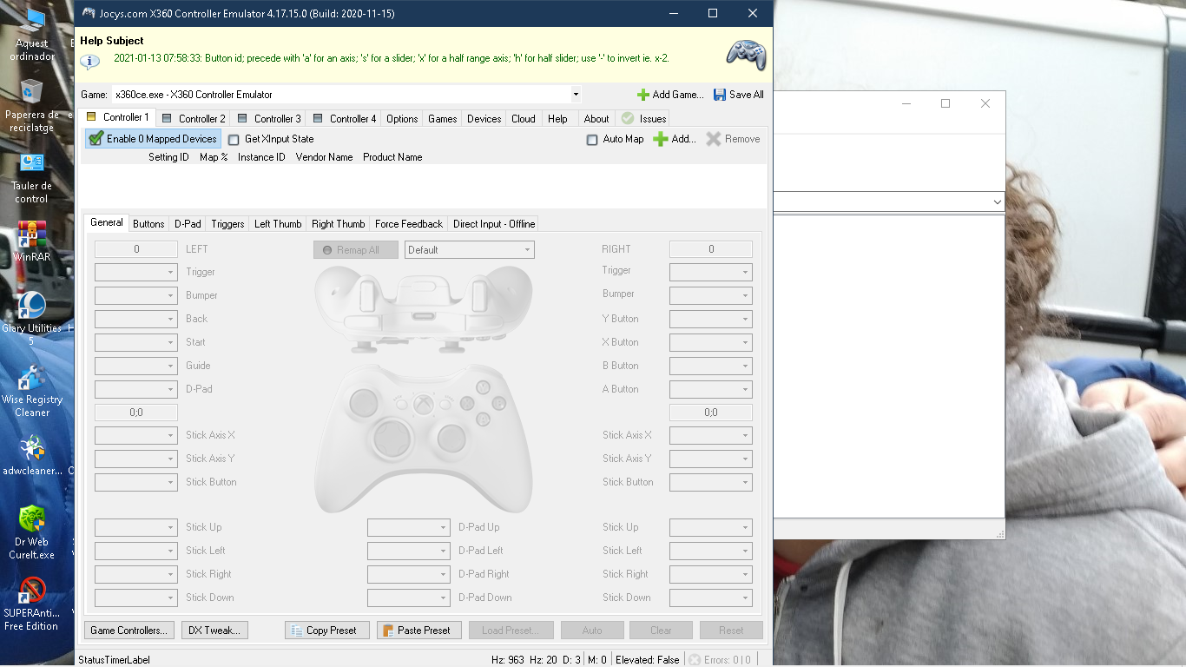Toggle Enable 0 Mapped Devices
1186x667 pixels.
pyautogui.click(x=153, y=139)
